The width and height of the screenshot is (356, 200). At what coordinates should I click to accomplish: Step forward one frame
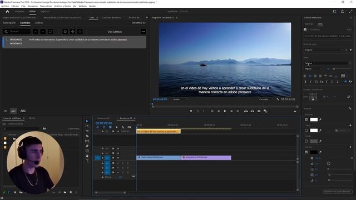tap(231, 111)
